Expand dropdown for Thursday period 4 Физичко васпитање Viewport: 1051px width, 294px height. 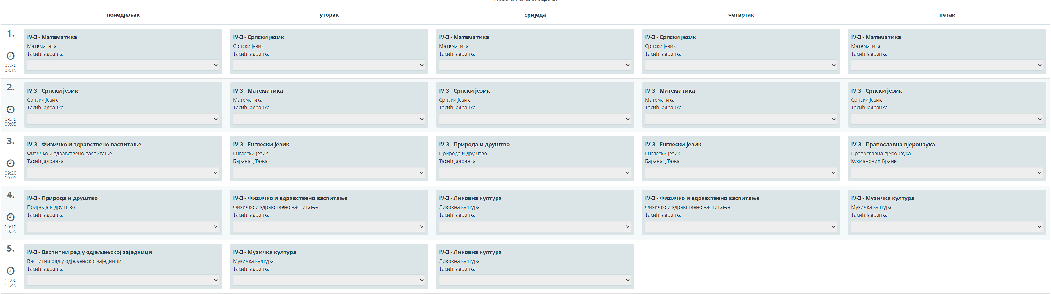coord(741,226)
